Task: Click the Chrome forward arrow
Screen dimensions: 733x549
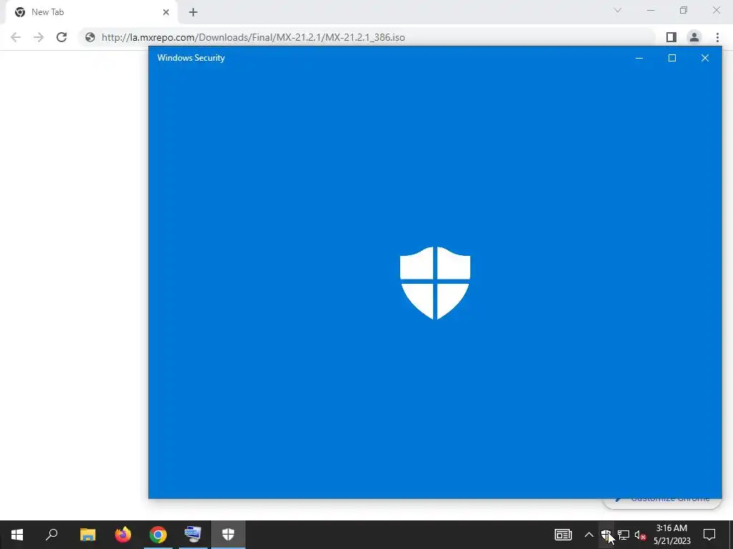Action: [x=39, y=37]
